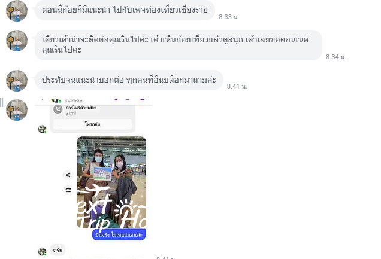Click the upload icon below the share icon
Screen dimensions: 381x259
[x=68, y=190]
